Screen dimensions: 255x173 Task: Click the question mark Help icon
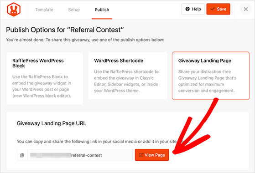(x=187, y=9)
